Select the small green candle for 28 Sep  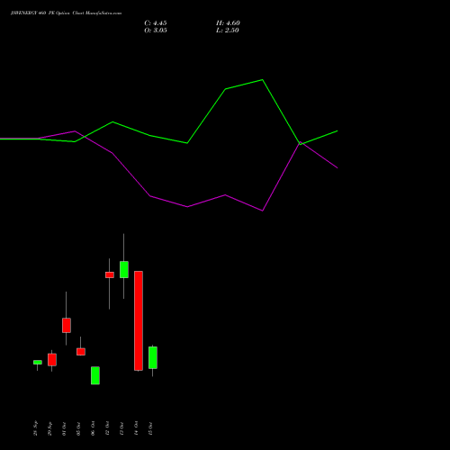click(38, 362)
